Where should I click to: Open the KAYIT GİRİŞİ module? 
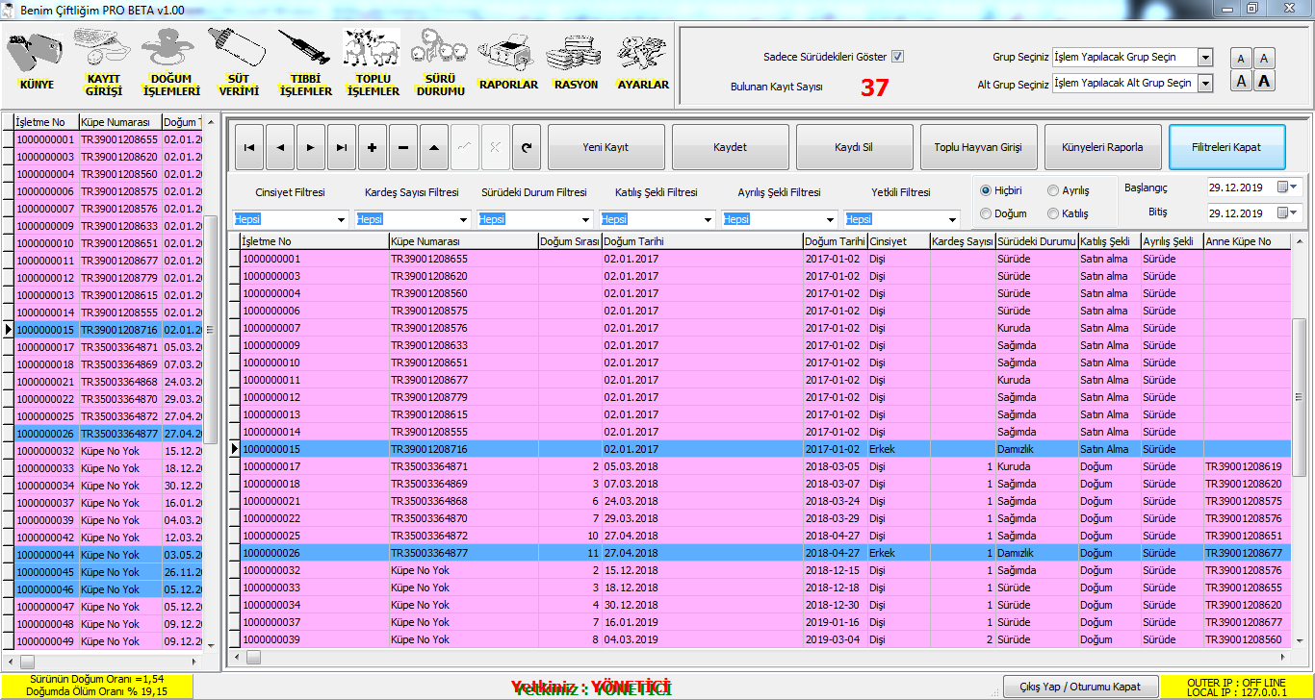[104, 61]
